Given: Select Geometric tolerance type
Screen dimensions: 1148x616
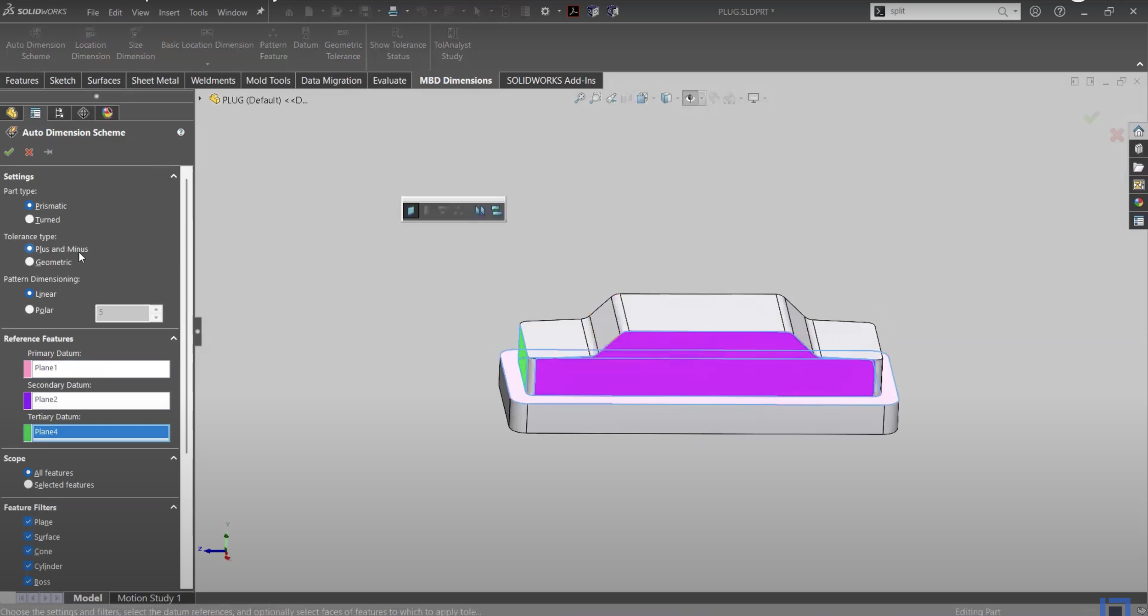Looking at the screenshot, I should coord(30,262).
